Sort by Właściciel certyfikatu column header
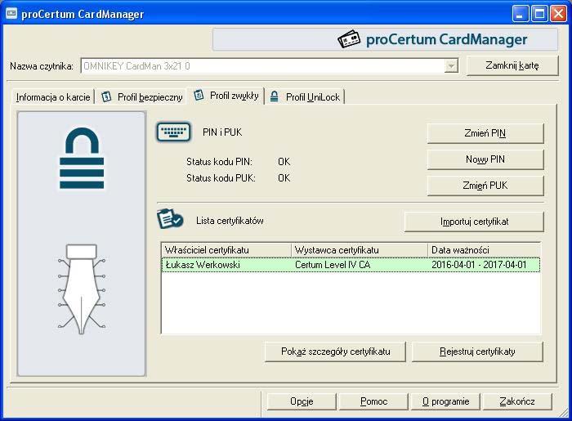This screenshot has width=572, height=421. pos(226,250)
